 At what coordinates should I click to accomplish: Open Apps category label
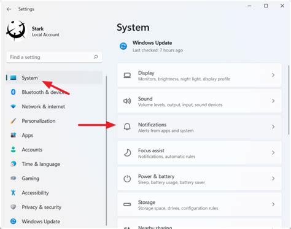coord(28,136)
